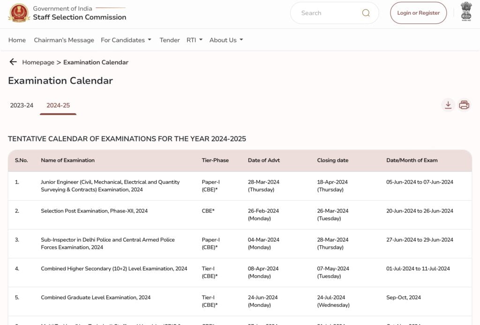Select Sub-Inspector in Delhi Police exam name
This screenshot has width=480, height=325.
108,244
